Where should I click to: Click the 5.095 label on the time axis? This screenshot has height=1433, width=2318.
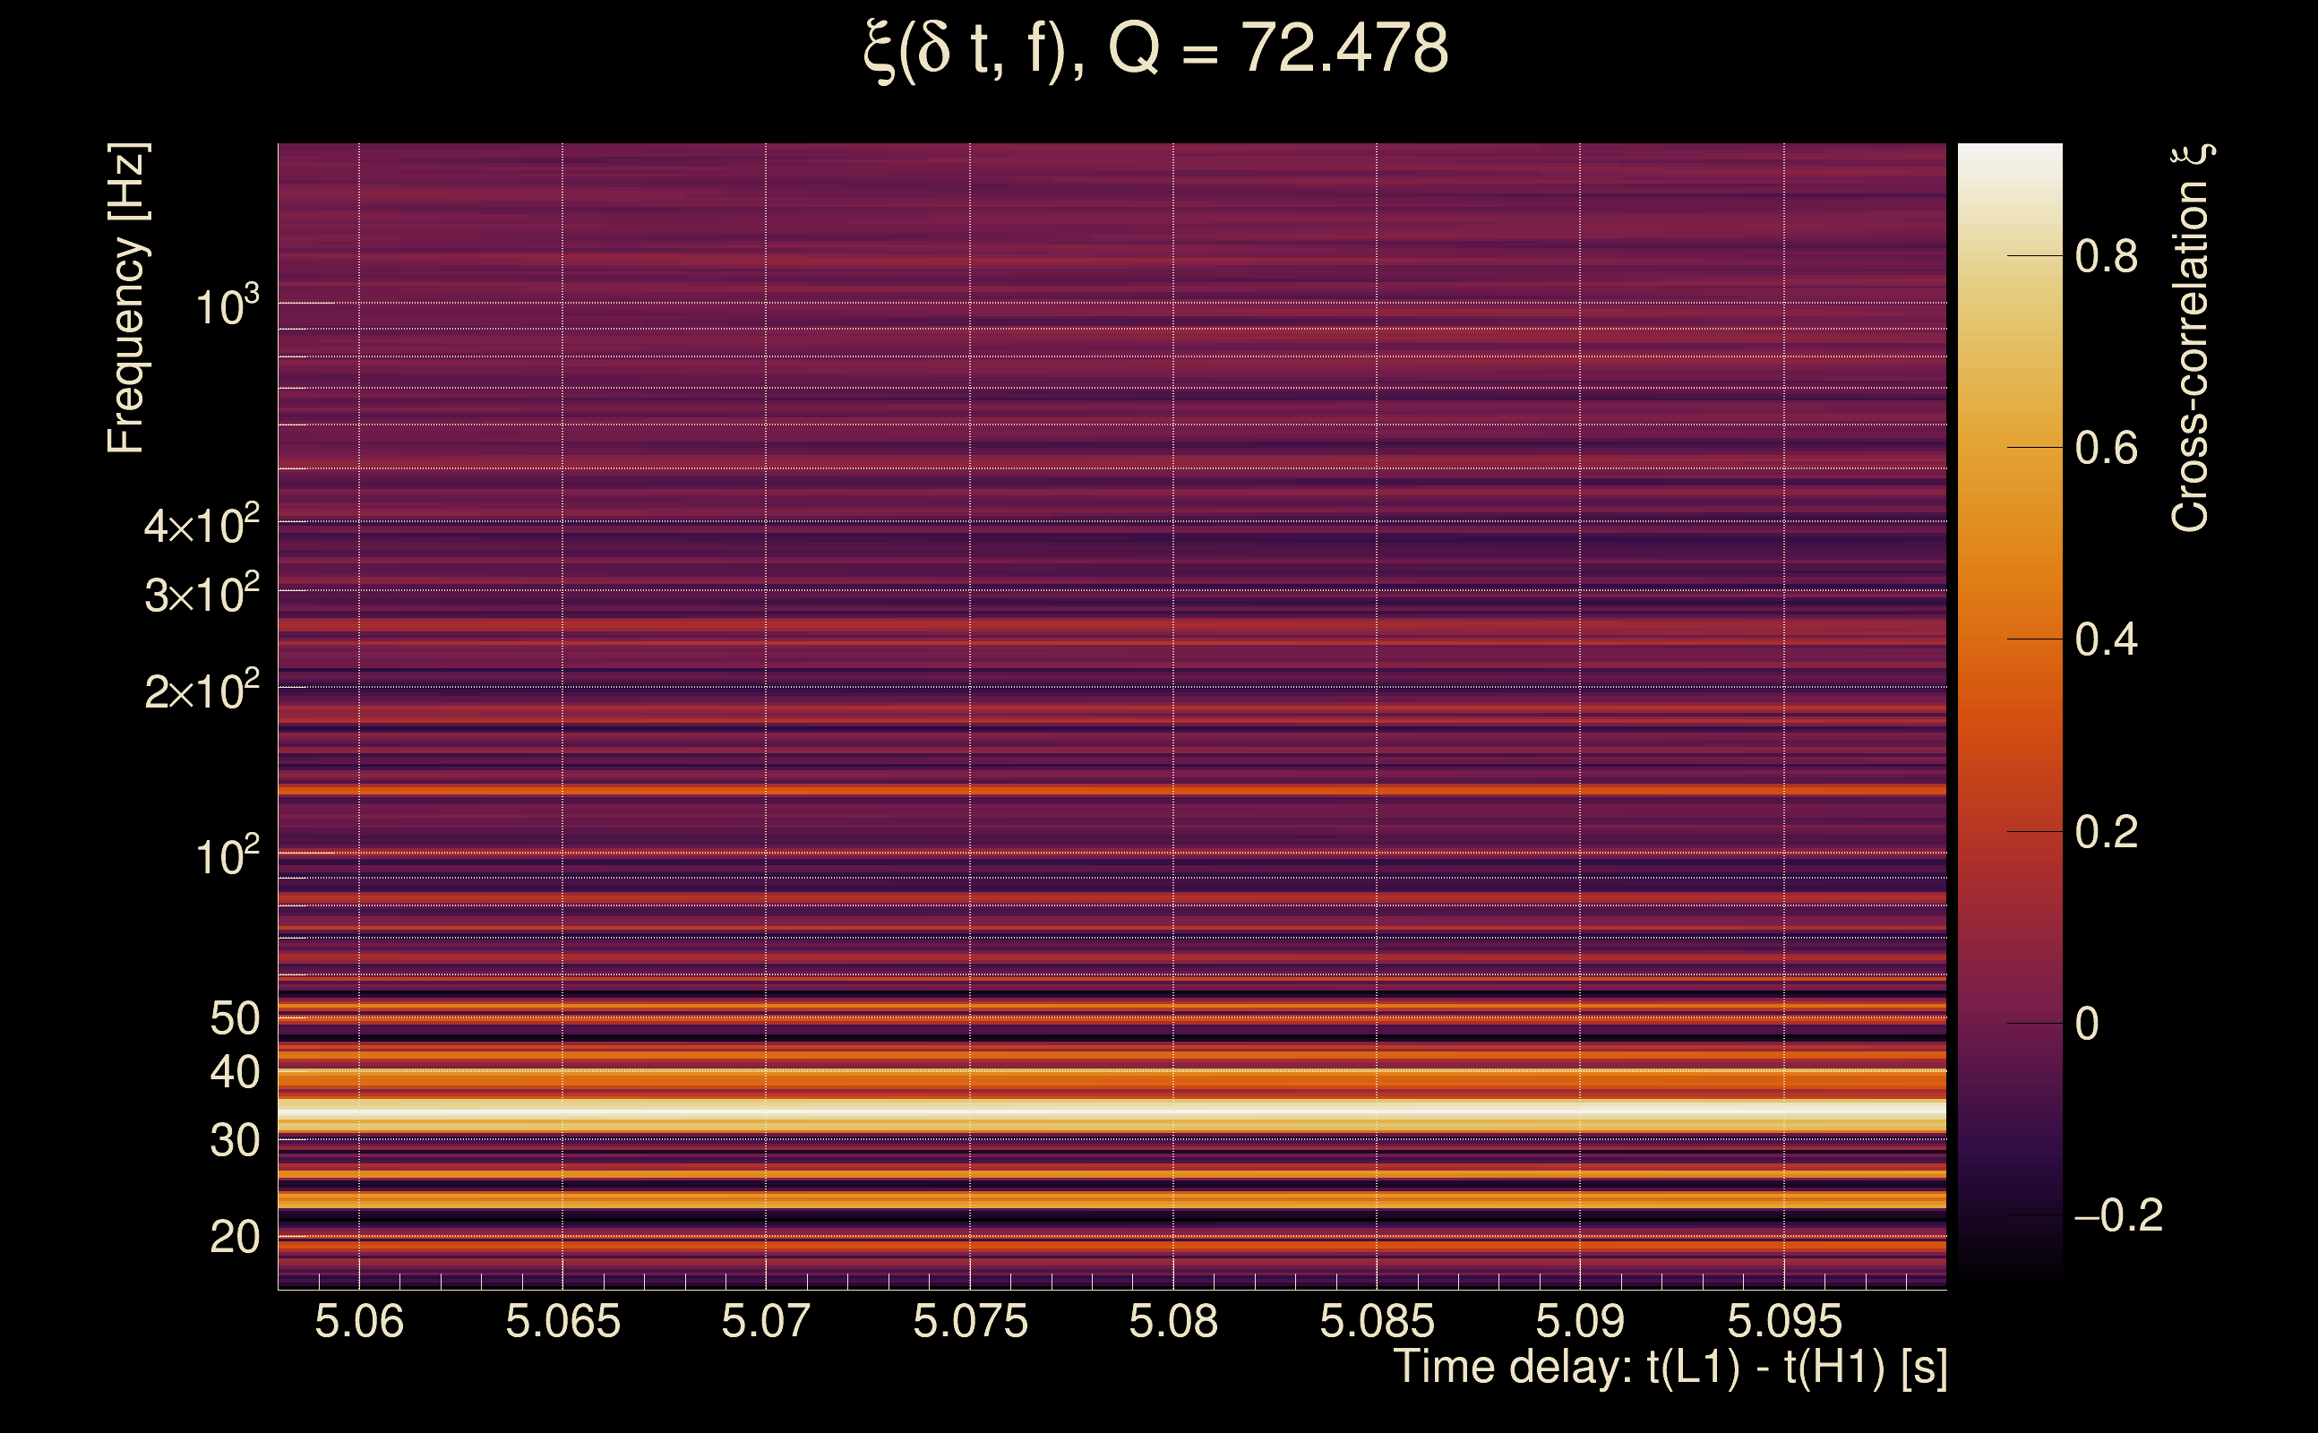pyautogui.click(x=1783, y=1321)
